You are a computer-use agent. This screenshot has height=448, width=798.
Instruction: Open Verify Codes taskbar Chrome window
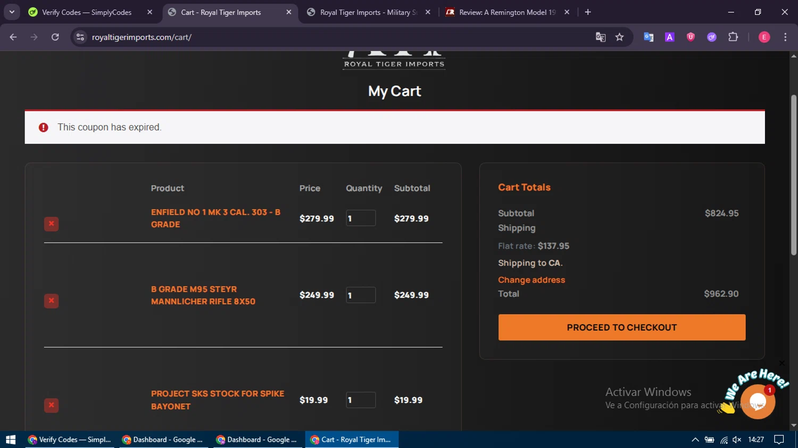tap(70, 439)
